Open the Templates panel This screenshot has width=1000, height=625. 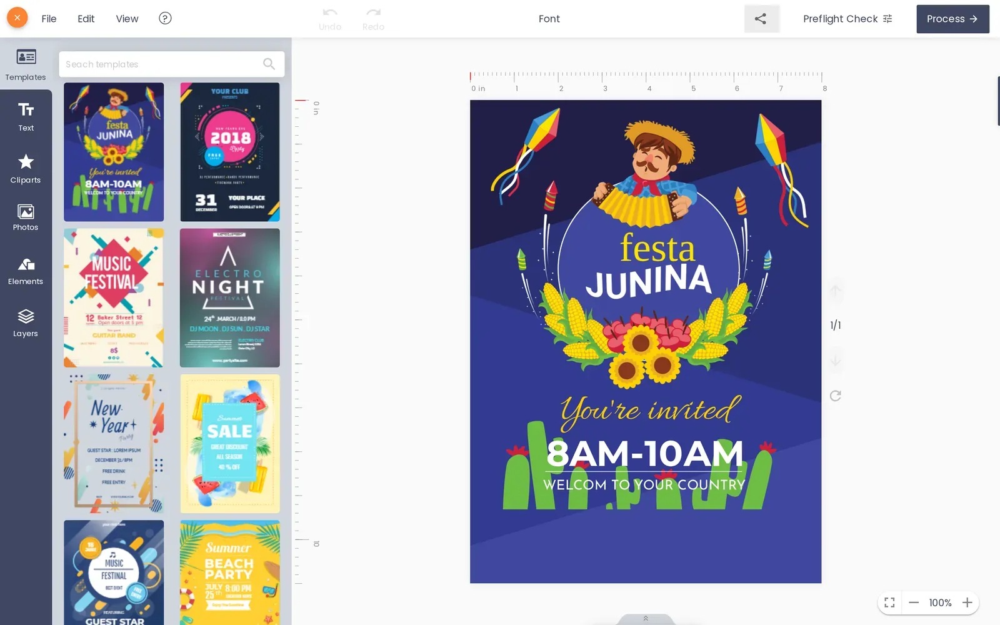(26, 64)
